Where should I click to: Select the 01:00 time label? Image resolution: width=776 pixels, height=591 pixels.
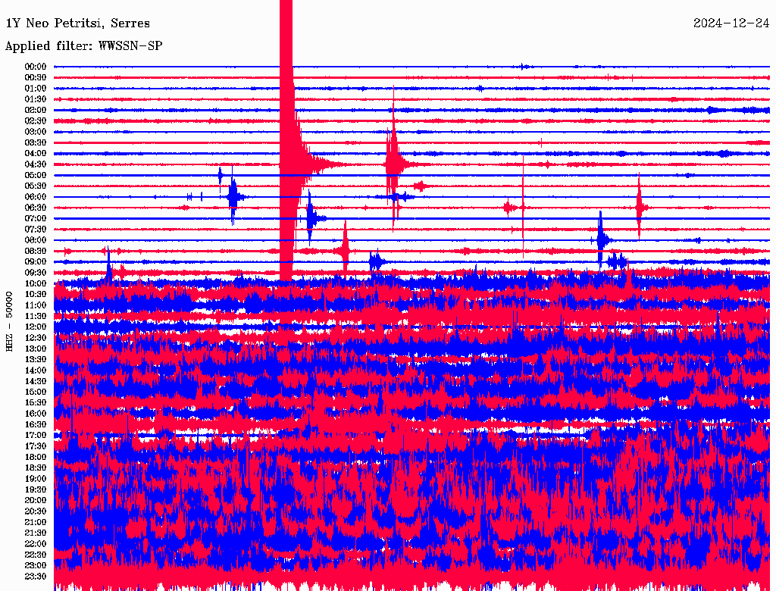point(36,89)
